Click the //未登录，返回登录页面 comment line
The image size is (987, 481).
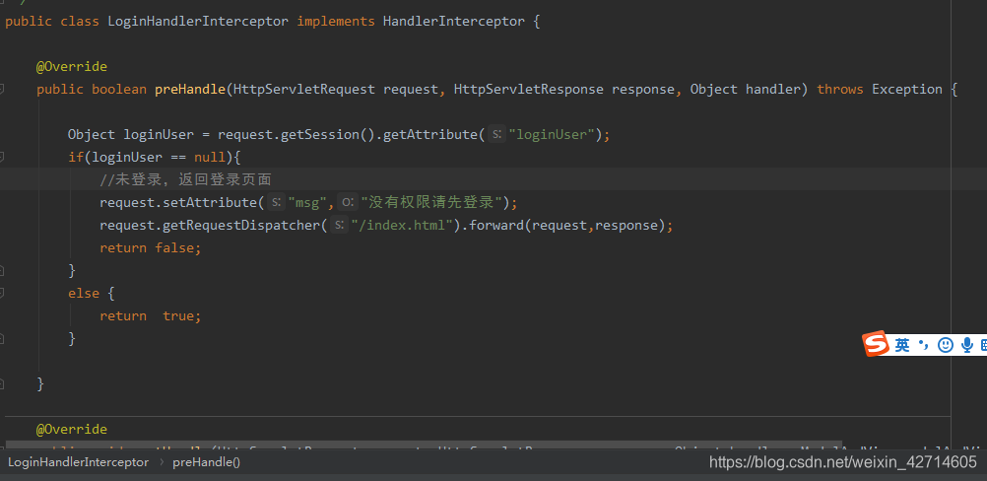(186, 180)
